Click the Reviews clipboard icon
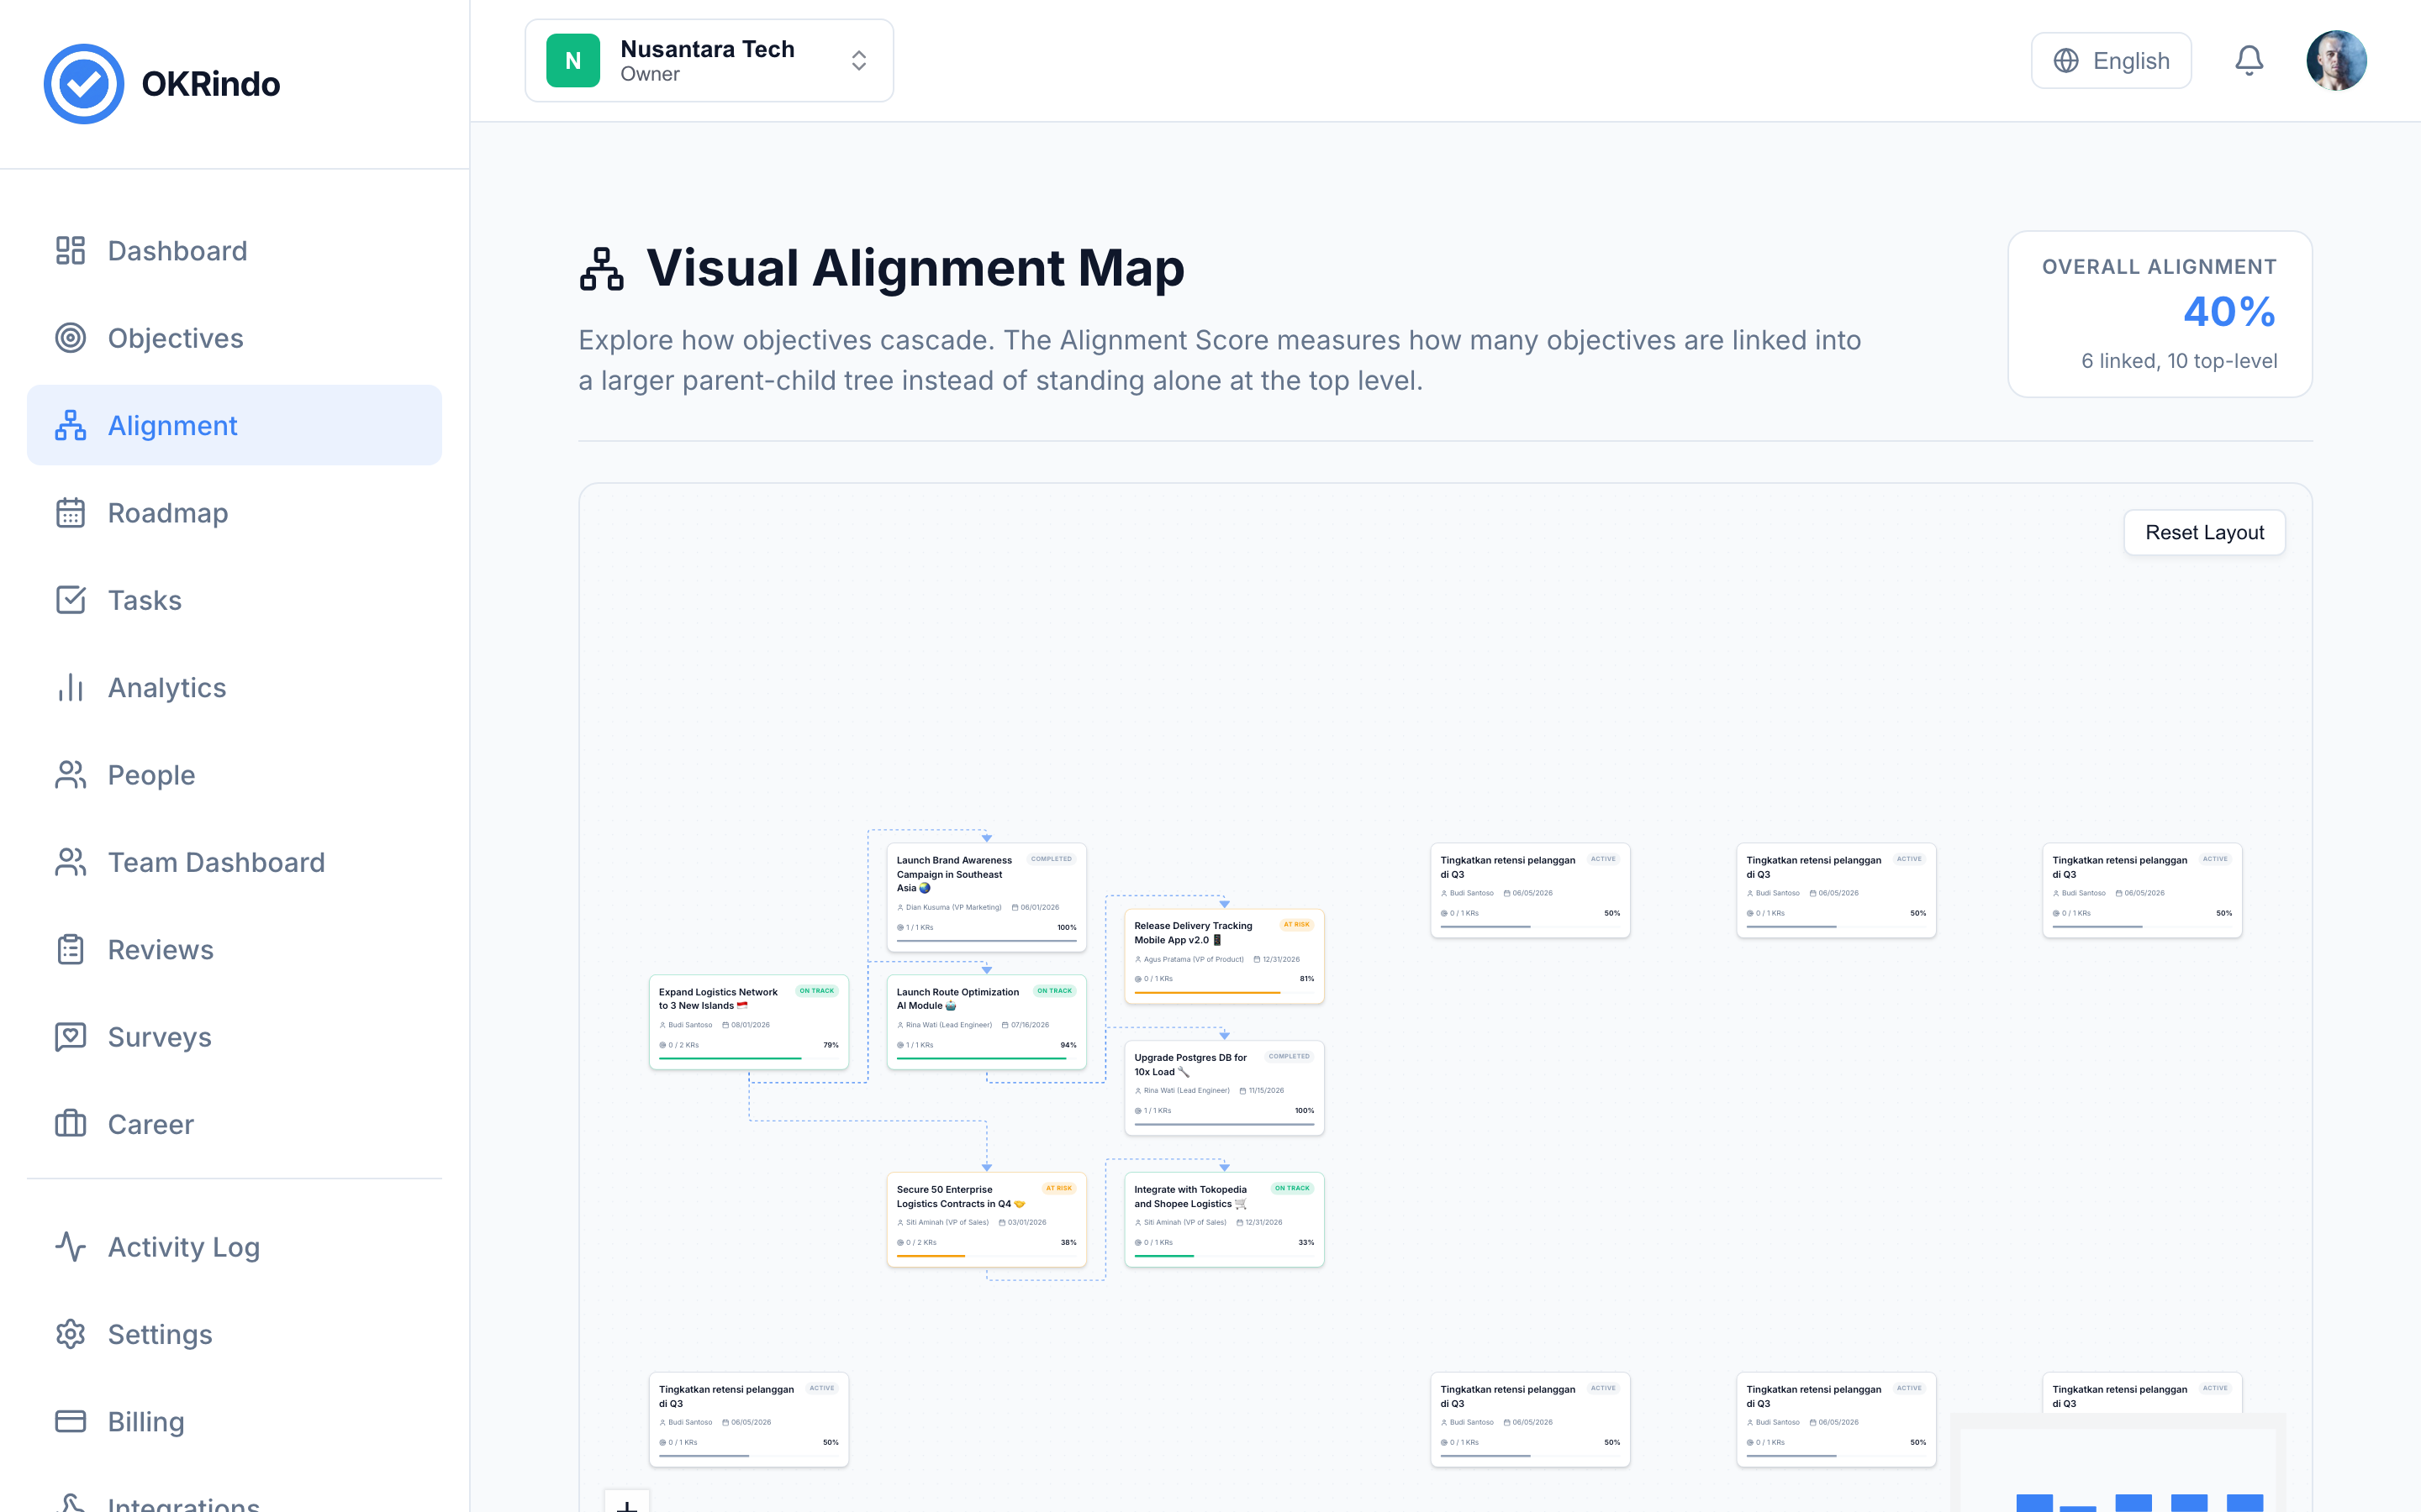The height and width of the screenshot is (1512, 2421). point(70,949)
